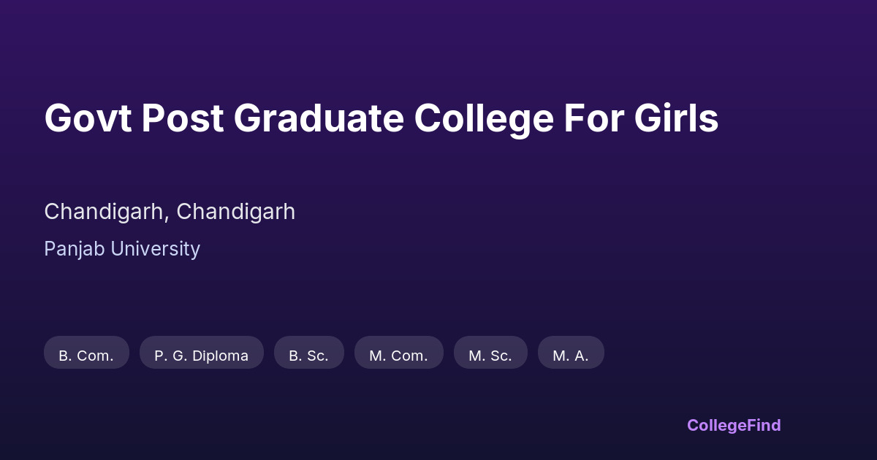Click the Govt Post Graduate College title
The height and width of the screenshot is (460, 877).
pos(381,118)
